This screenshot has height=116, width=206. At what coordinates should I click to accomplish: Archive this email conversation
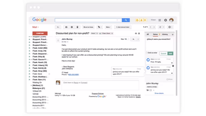point(66,27)
